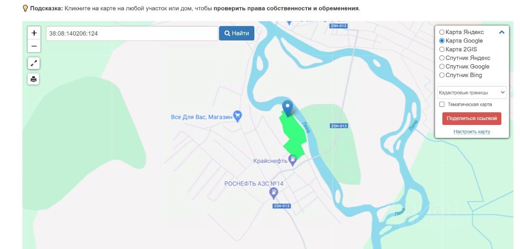Zoom in with the plus button
Screen dimensions: 520x249
click(x=34, y=33)
